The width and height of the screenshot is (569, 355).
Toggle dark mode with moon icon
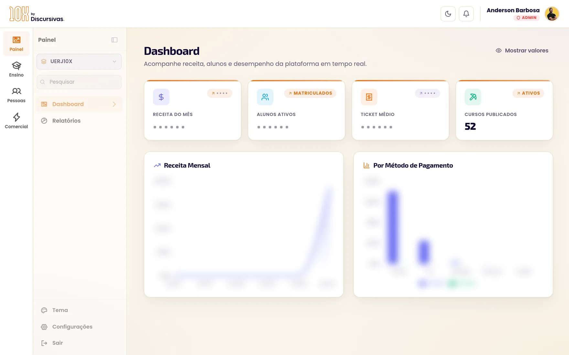tap(448, 14)
